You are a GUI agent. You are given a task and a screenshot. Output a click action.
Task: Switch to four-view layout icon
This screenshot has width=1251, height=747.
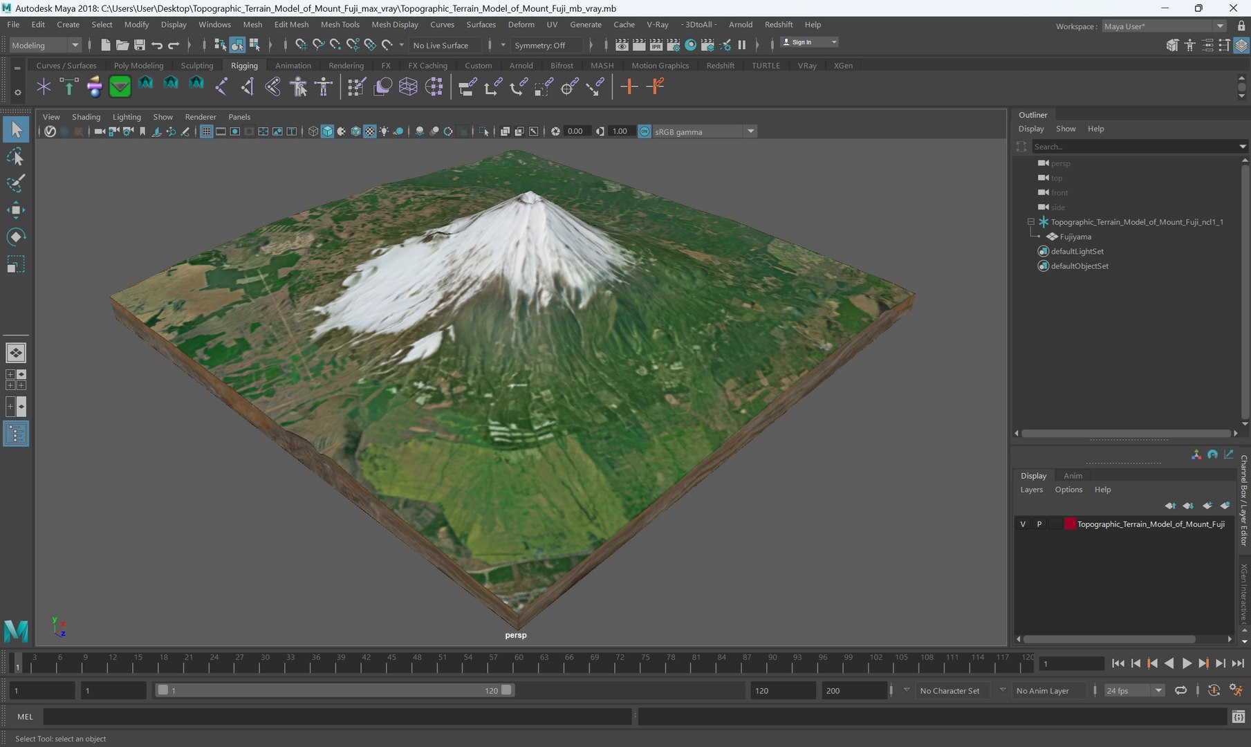click(16, 380)
